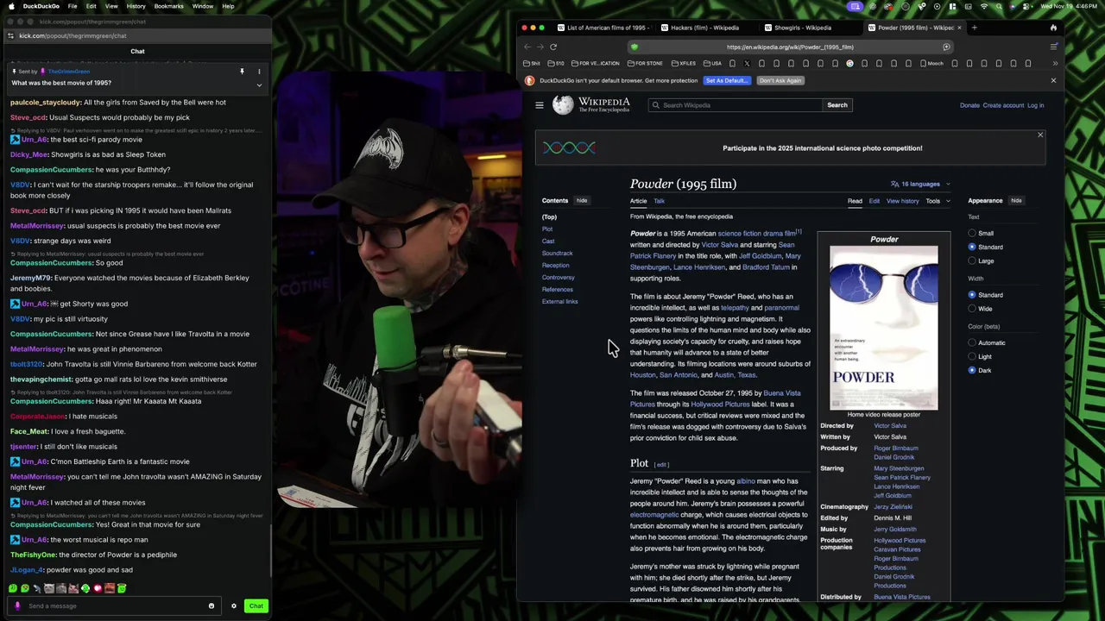
Task: Open the Victor Salva link in intro
Action: [719, 245]
